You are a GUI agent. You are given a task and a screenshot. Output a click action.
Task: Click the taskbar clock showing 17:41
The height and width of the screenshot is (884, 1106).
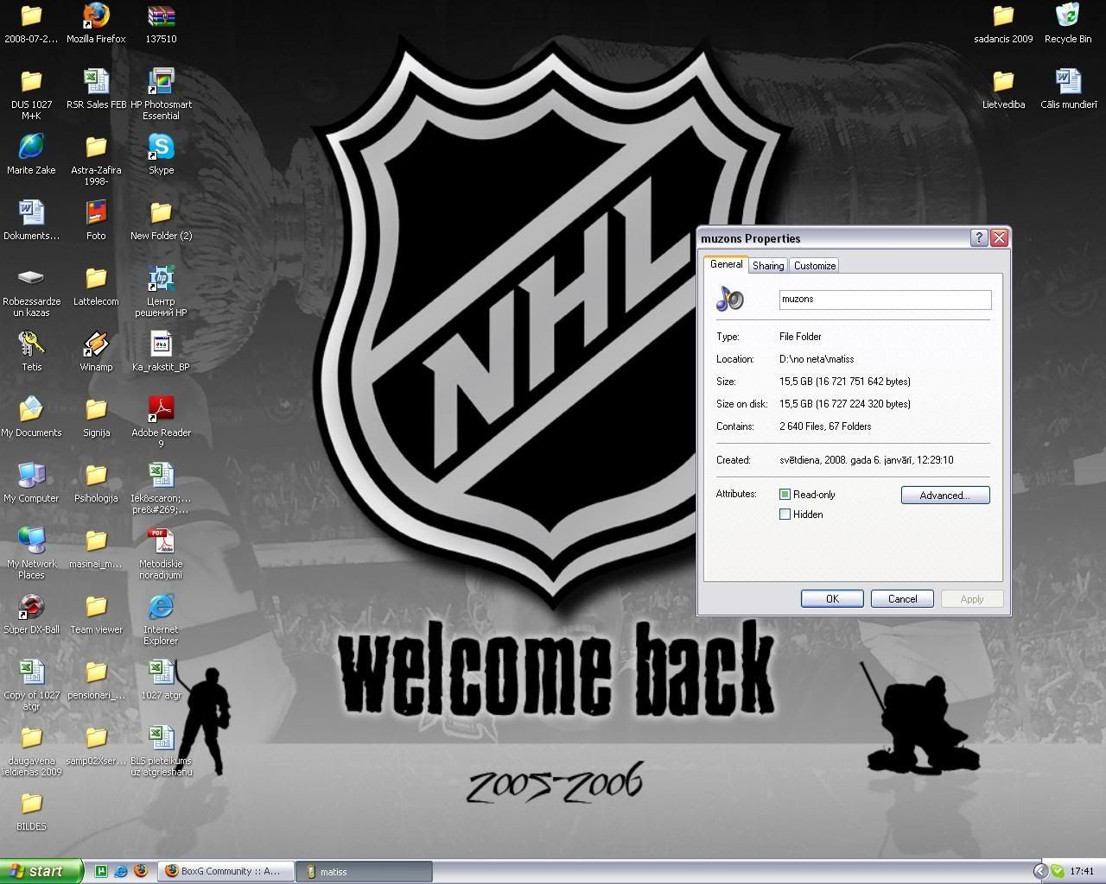[x=1082, y=872]
